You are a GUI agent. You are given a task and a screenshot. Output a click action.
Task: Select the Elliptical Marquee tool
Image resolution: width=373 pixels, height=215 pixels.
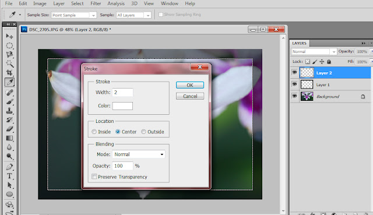[x=9, y=45]
